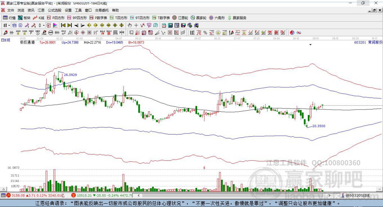Open the 公式选股 menu

coord(55,10)
